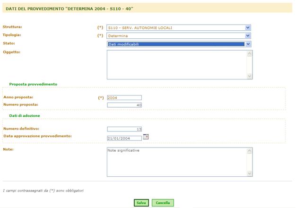Image resolution: width=296 pixels, height=208 pixels.
Task: Click the Dati di adozione section heading
Action: click(25, 115)
